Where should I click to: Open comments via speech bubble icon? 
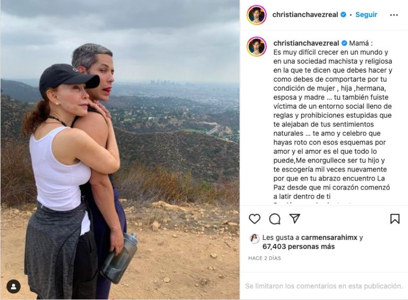pos(275,219)
